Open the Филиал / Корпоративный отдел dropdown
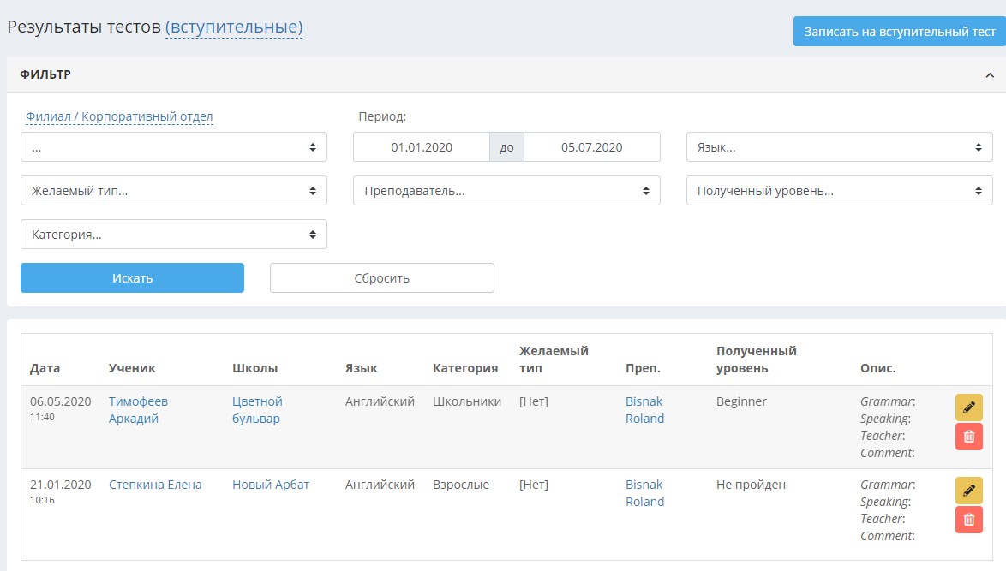 pos(174,146)
